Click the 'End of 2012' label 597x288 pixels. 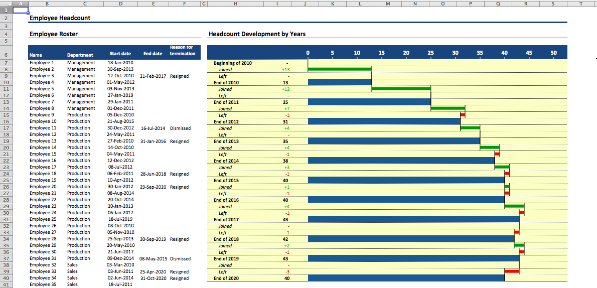coord(226,121)
